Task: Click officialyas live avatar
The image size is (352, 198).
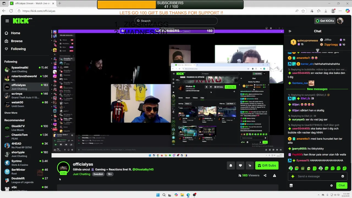Action: (63, 168)
